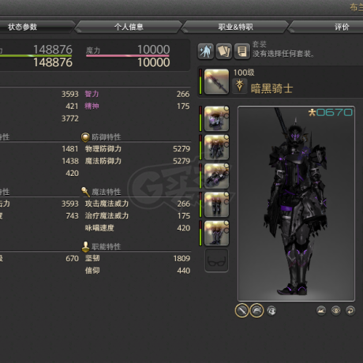Image resolution: width=363 pixels, height=363 pixels.
Task: Click the body armor equipment slot
Action: (216, 148)
